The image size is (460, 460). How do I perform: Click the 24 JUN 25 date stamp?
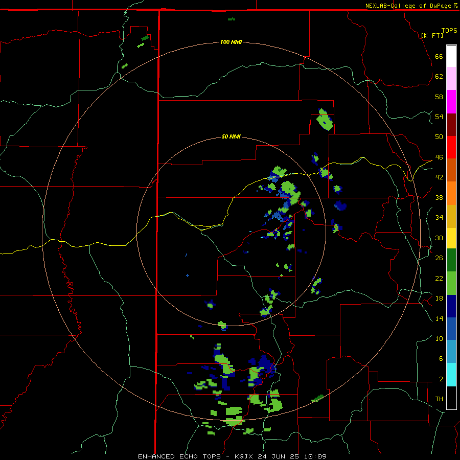coord(279,456)
